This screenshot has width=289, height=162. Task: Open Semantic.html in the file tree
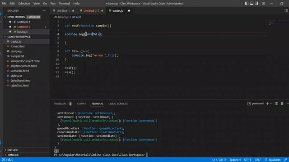click(20, 71)
